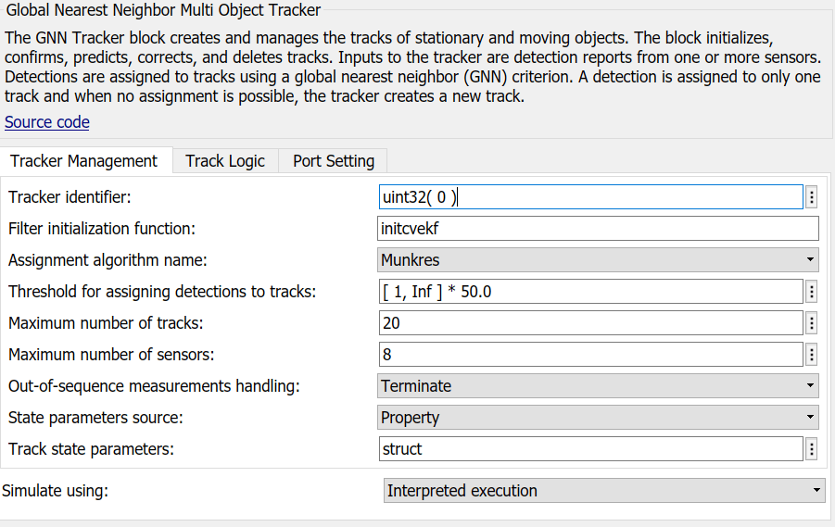
Task: Click the Track state parameters field
Action: click(590, 449)
